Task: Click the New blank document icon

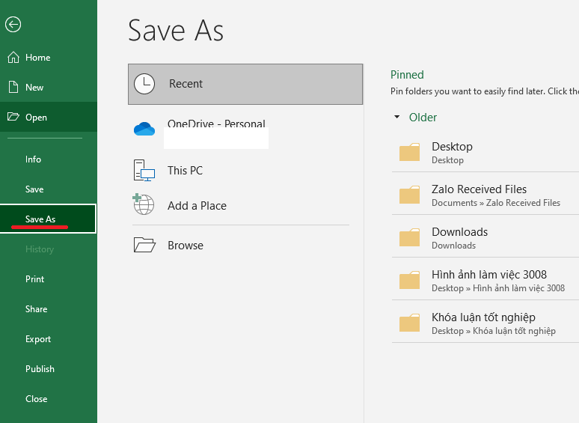Action: [x=13, y=87]
